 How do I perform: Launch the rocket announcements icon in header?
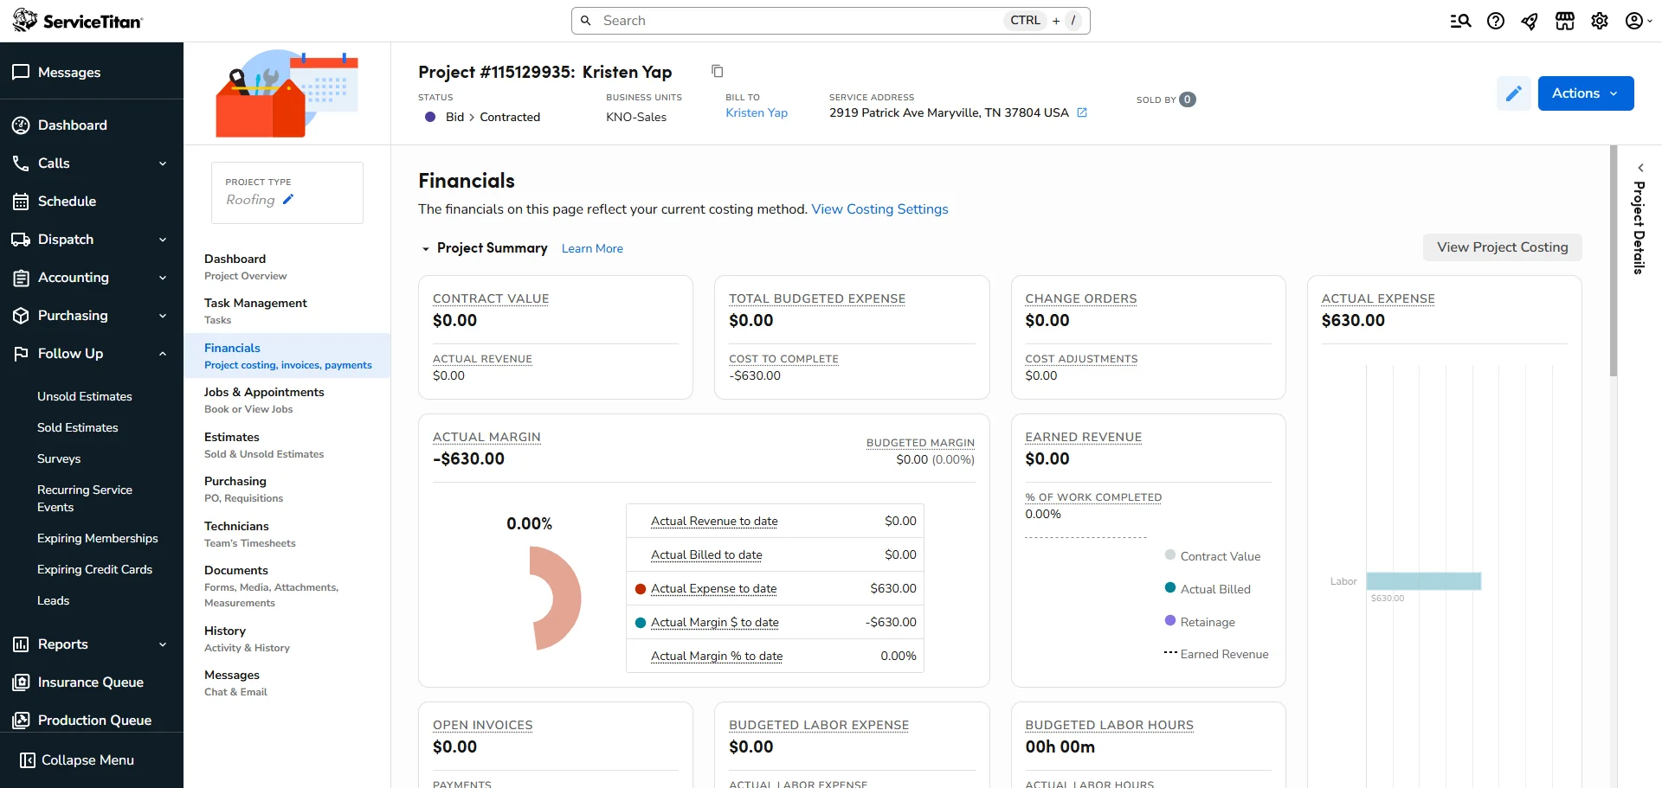pos(1529,20)
